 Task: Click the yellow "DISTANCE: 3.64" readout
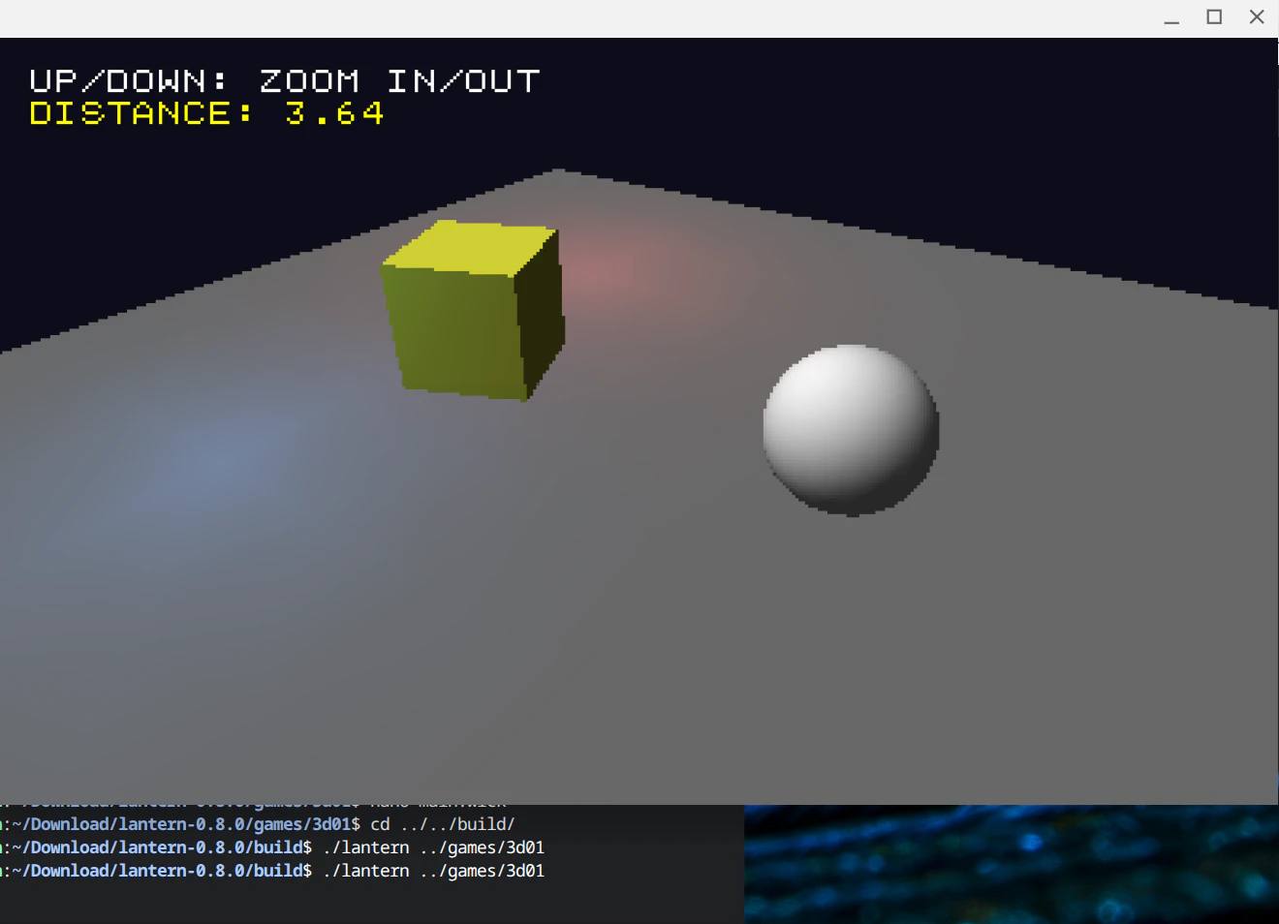(206, 113)
